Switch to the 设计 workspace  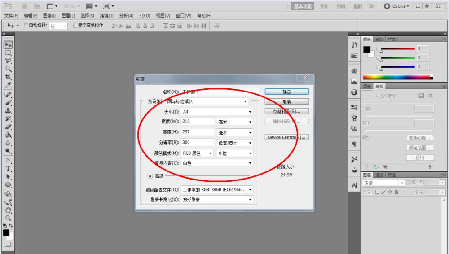point(324,6)
